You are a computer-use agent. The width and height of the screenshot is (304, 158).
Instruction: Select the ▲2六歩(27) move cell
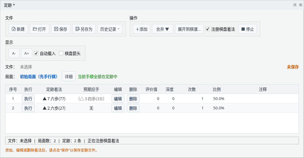tap(54, 108)
